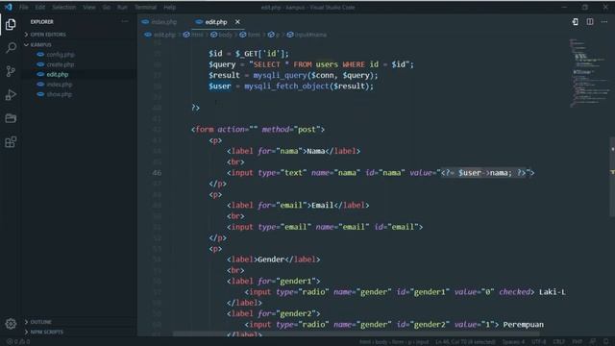Click the $_GET['id'] expression

tap(260, 54)
